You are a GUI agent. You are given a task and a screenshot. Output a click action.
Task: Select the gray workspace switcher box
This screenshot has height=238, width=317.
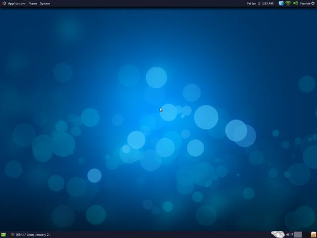pyautogui.click(x=298, y=235)
